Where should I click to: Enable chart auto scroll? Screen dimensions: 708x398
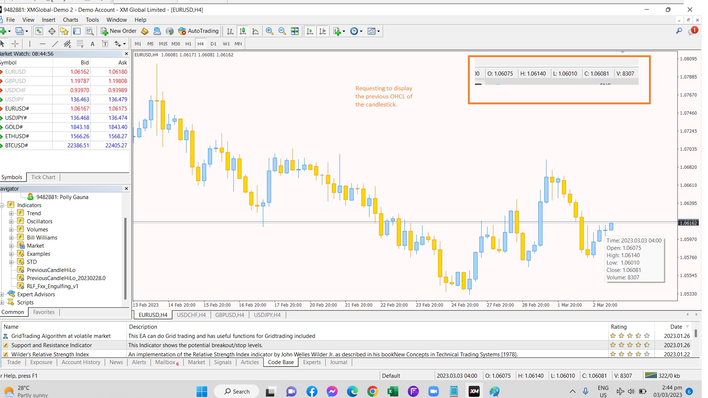pos(310,31)
